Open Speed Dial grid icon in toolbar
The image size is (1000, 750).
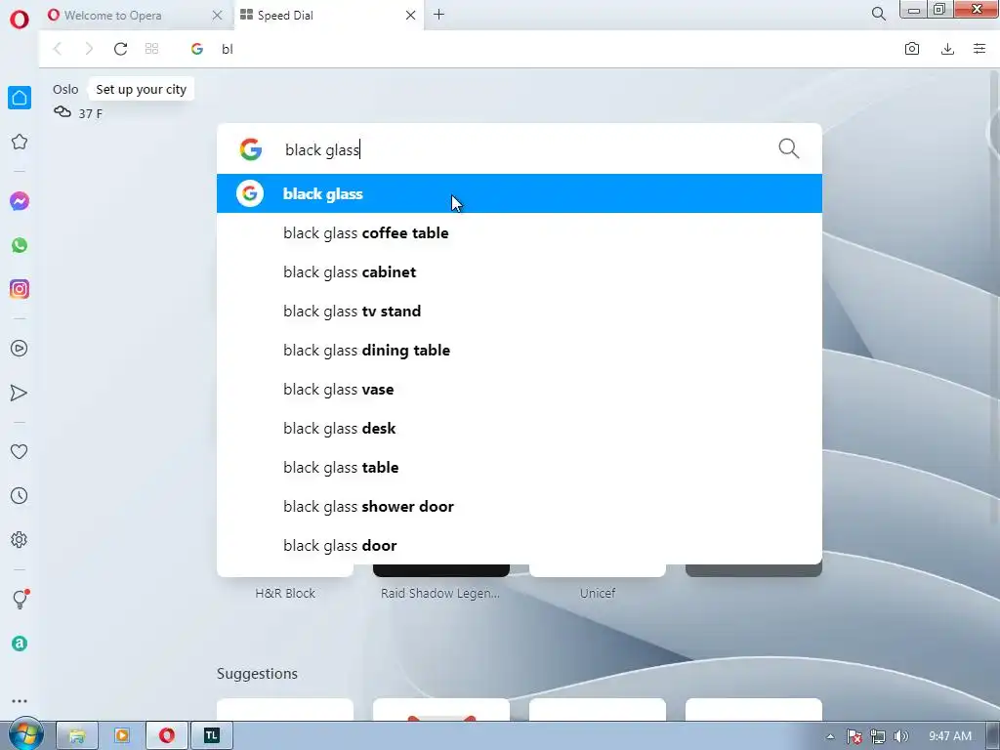pyautogui.click(x=151, y=49)
